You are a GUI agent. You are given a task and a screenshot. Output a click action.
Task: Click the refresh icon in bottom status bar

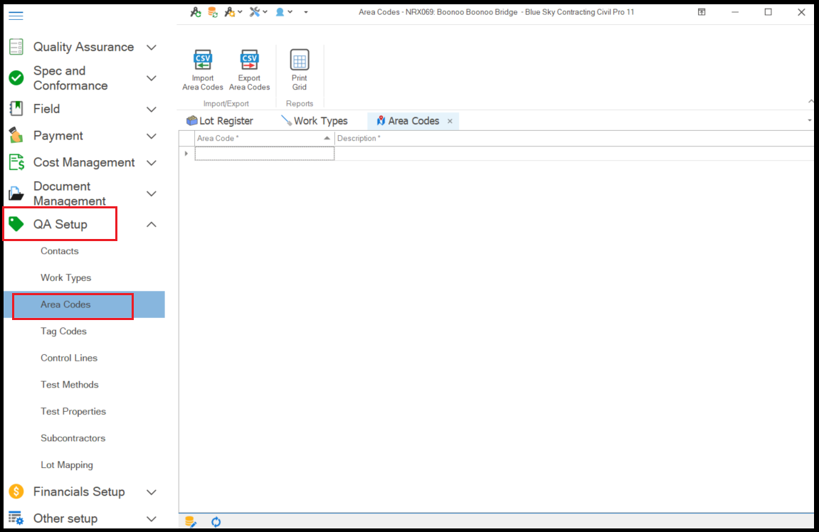(x=216, y=522)
